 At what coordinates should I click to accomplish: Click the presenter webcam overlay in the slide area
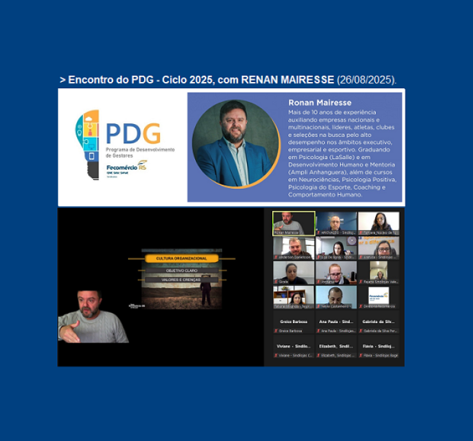point(93,318)
